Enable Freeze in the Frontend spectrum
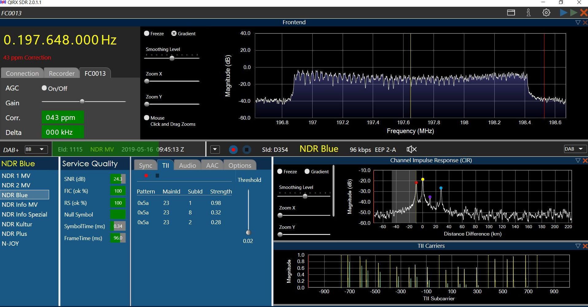This screenshot has height=307, width=588. (x=147, y=33)
